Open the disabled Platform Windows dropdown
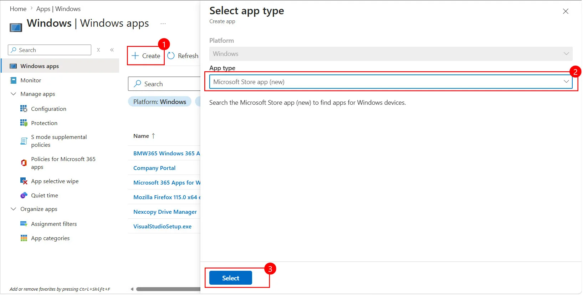 pos(391,54)
